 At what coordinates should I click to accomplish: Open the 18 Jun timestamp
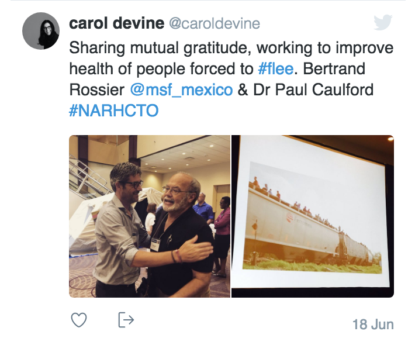tap(373, 325)
